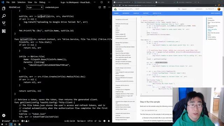
Task: Show more menus via title bar ellipsis
Action: pos(49,2)
